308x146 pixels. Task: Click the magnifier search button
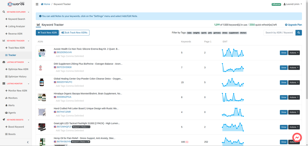coord(299,33)
